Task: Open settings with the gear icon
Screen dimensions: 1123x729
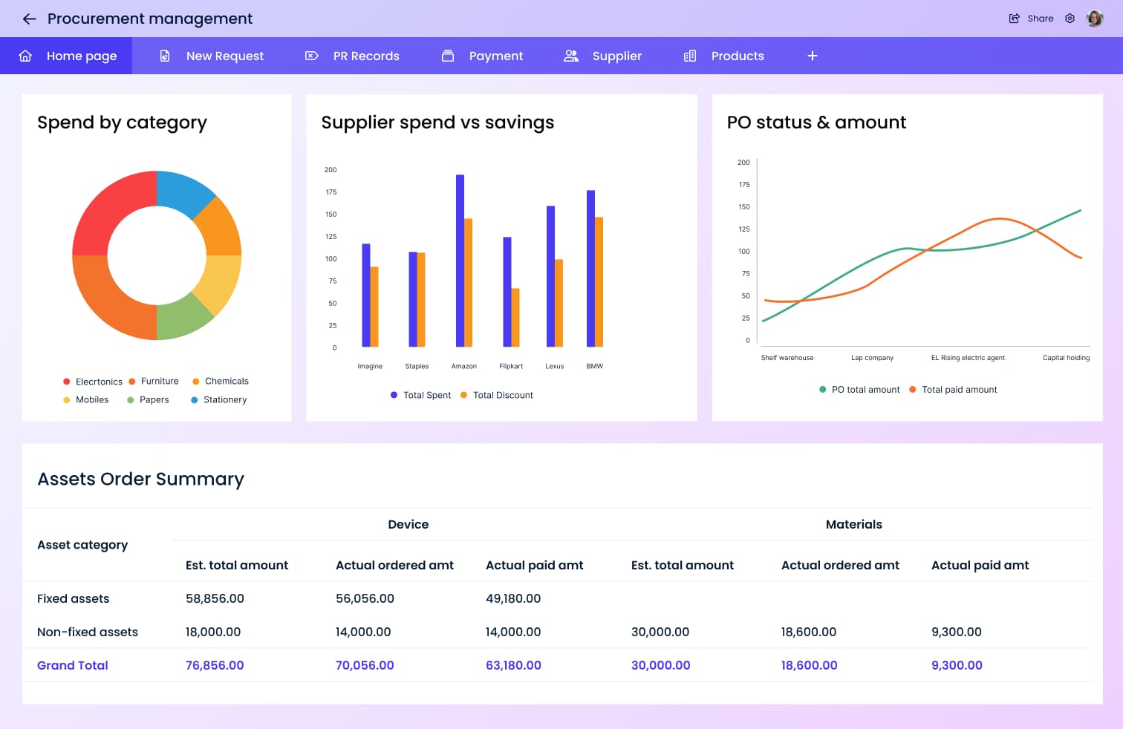Action: point(1070,19)
